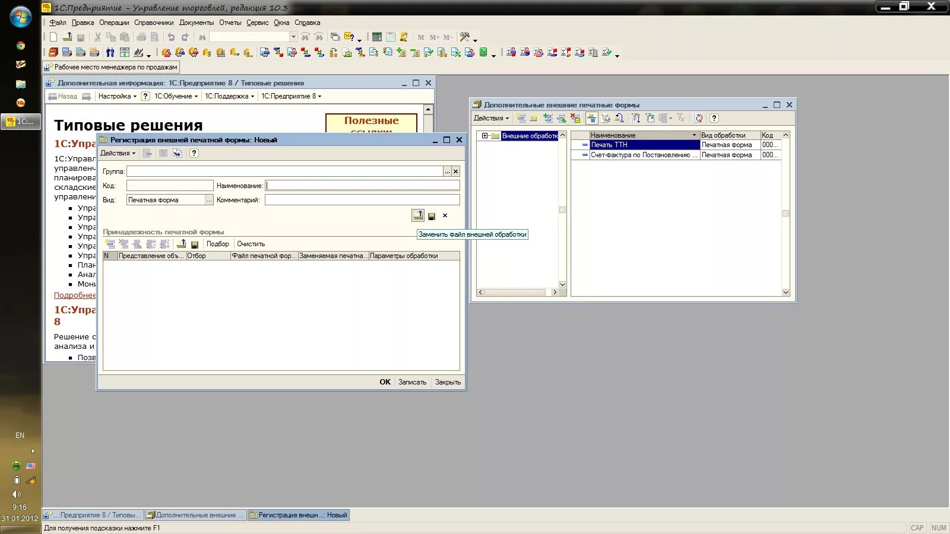Open the Сервис menu
The height and width of the screenshot is (534, 950).
click(x=257, y=23)
